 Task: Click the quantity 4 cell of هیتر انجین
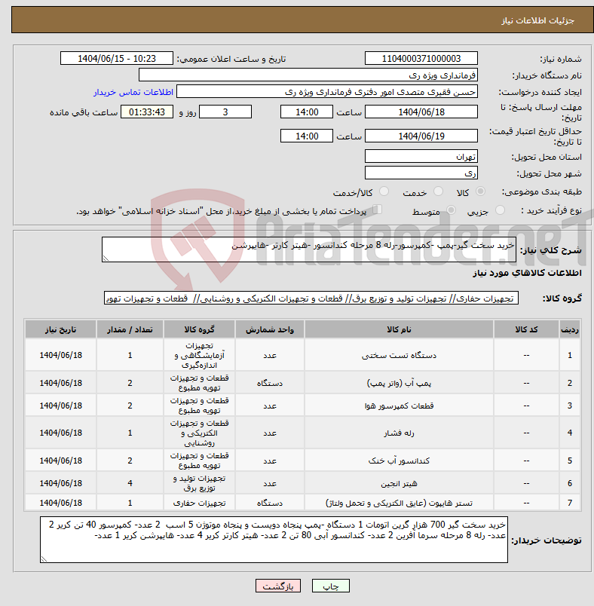click(x=130, y=483)
